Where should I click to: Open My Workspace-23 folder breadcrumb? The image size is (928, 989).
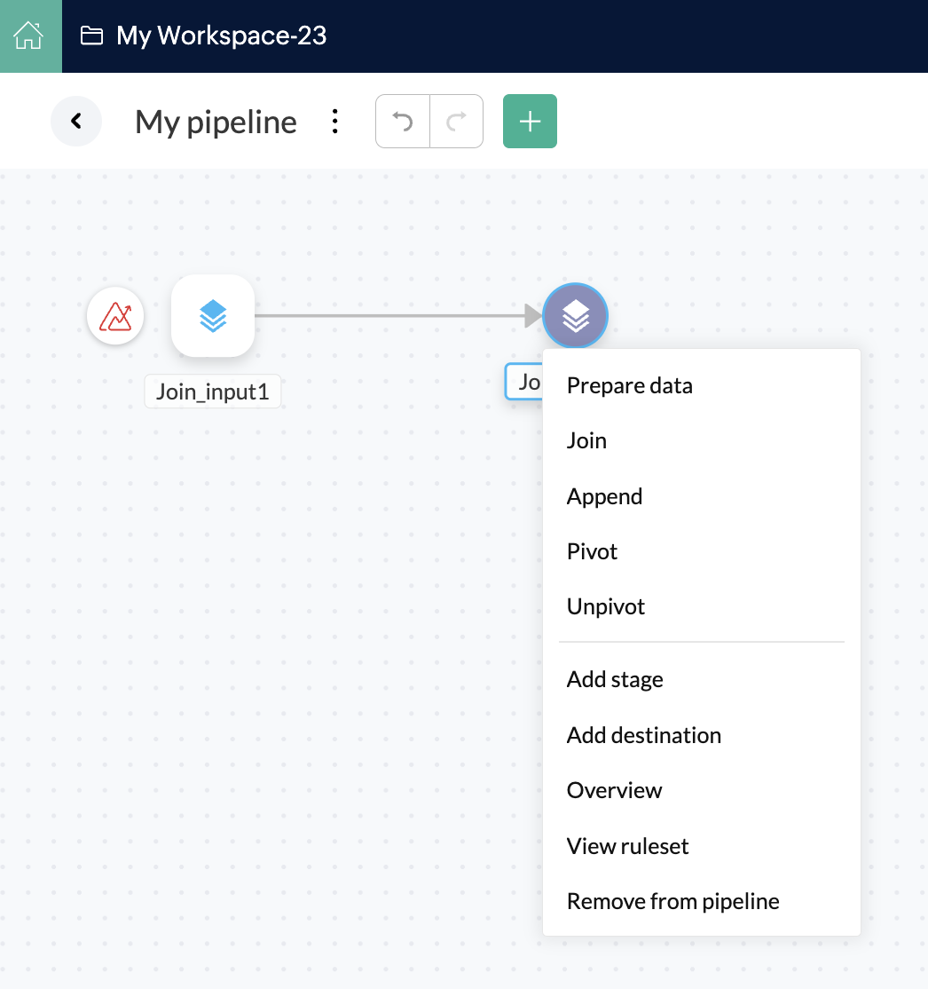point(204,36)
